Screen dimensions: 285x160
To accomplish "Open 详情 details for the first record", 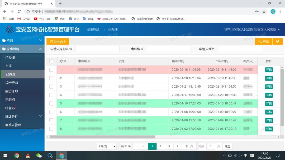I will (x=269, y=69).
